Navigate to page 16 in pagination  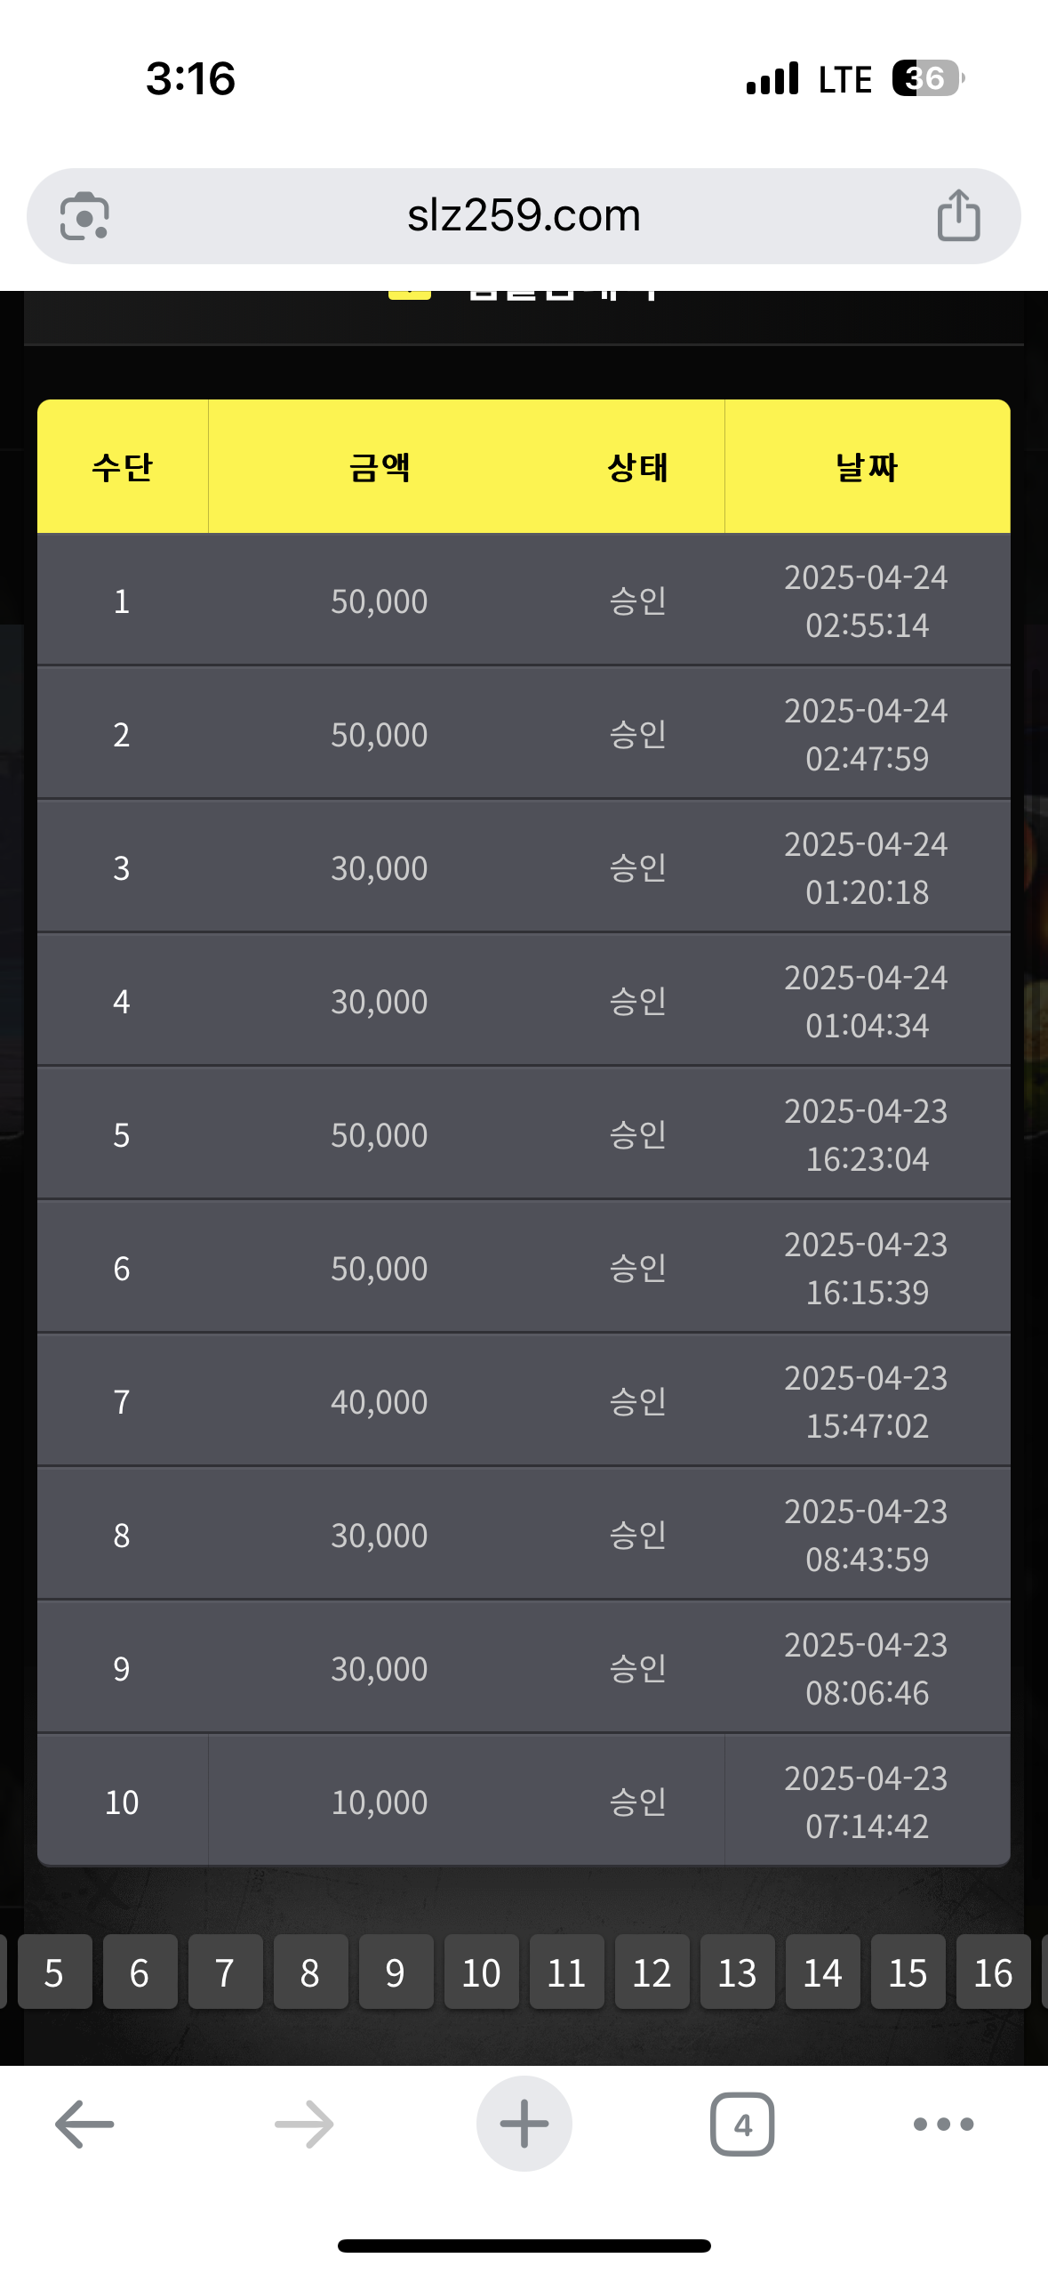click(x=993, y=1972)
